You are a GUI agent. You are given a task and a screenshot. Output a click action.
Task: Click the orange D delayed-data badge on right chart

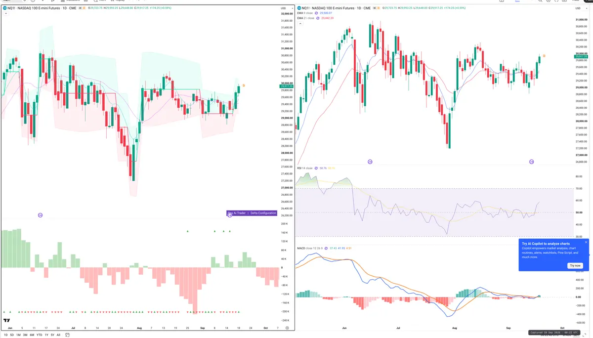379,8
